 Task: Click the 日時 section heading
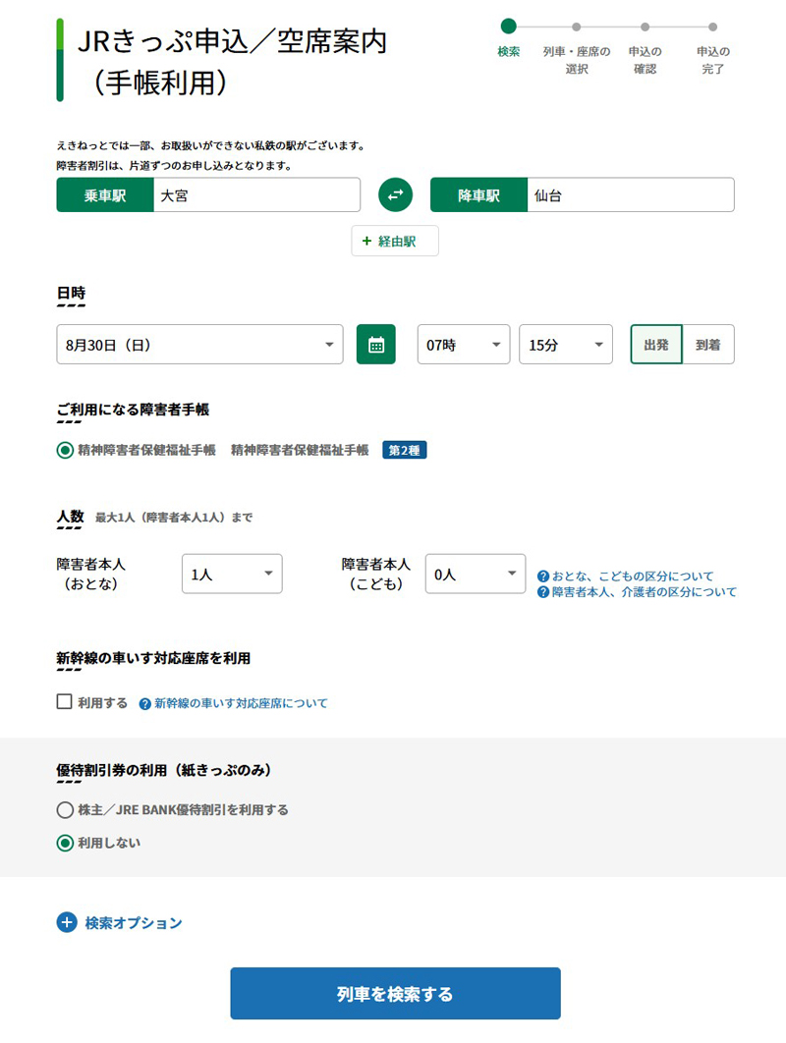[x=71, y=294]
